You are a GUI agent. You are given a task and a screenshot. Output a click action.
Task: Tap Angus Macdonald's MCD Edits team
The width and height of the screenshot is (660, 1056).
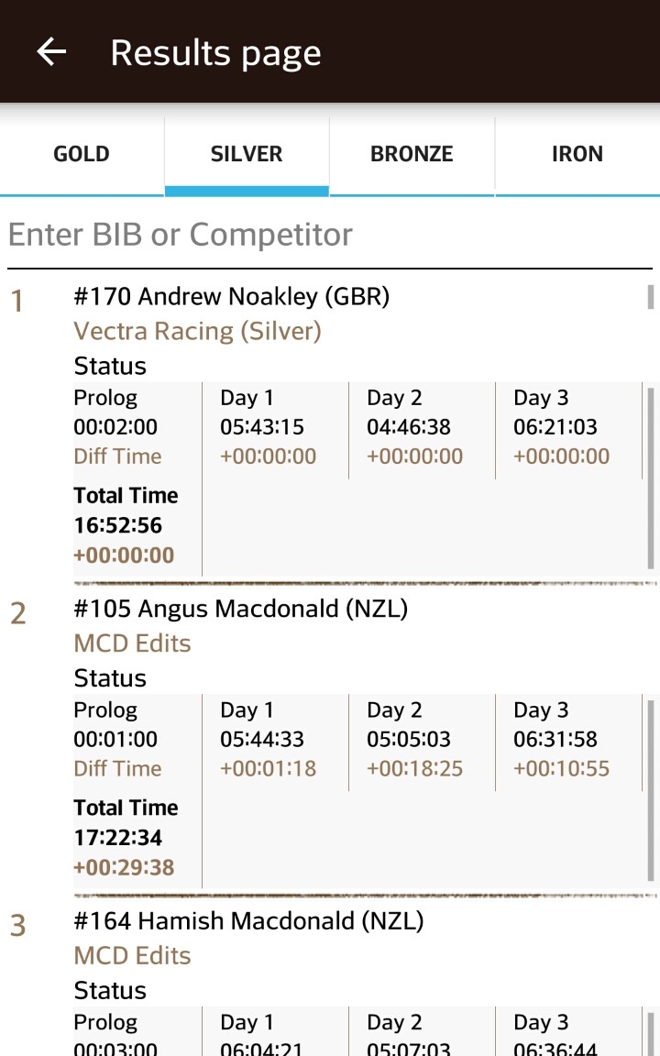click(x=132, y=643)
